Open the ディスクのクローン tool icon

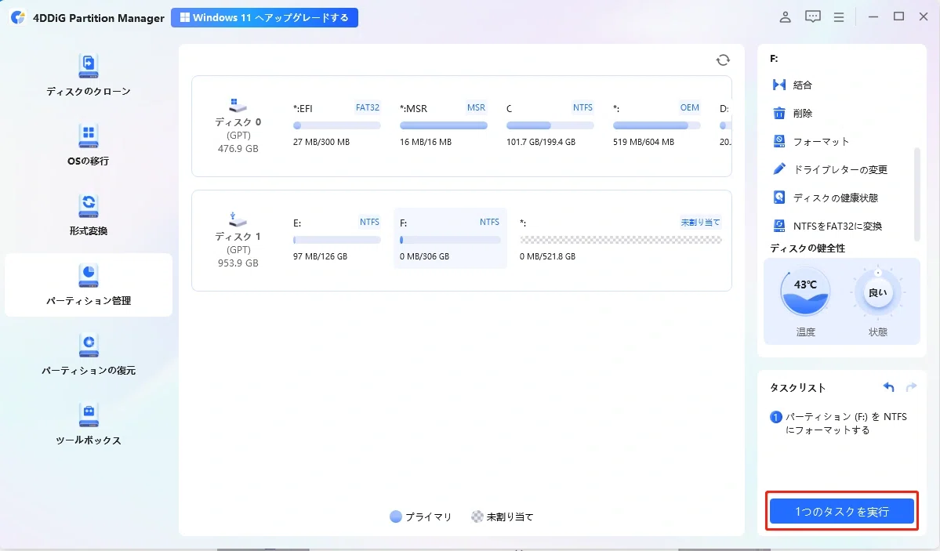tap(88, 66)
